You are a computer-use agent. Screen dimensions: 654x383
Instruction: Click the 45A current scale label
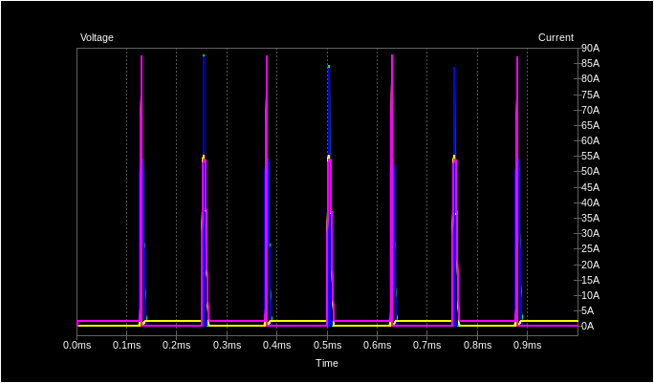click(x=590, y=187)
